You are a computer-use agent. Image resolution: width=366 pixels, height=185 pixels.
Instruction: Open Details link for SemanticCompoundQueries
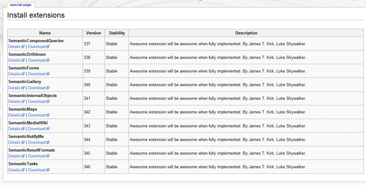click(16, 47)
